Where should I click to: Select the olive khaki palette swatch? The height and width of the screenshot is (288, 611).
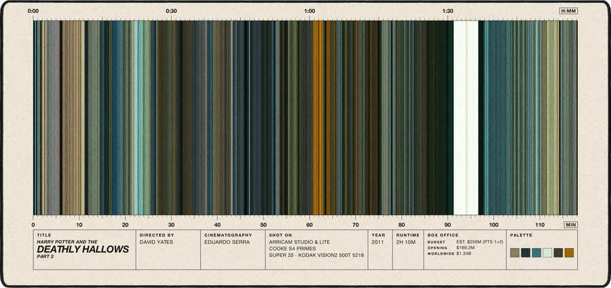(515, 253)
